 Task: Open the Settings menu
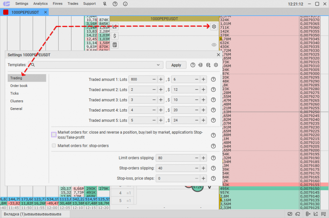(x=22, y=4)
